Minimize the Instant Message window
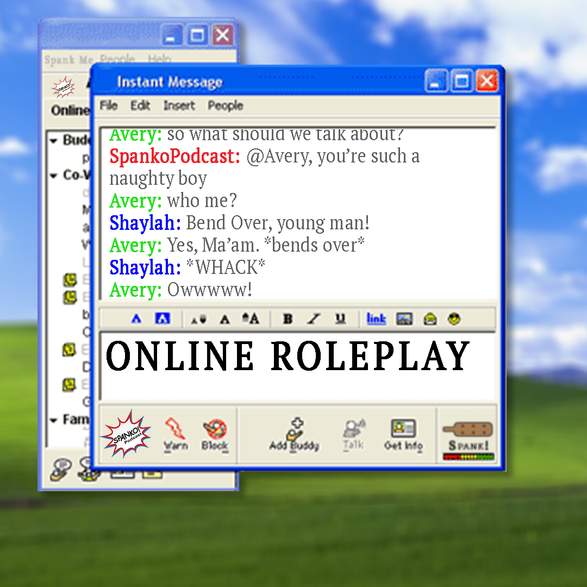The width and height of the screenshot is (587, 587). coord(436,80)
